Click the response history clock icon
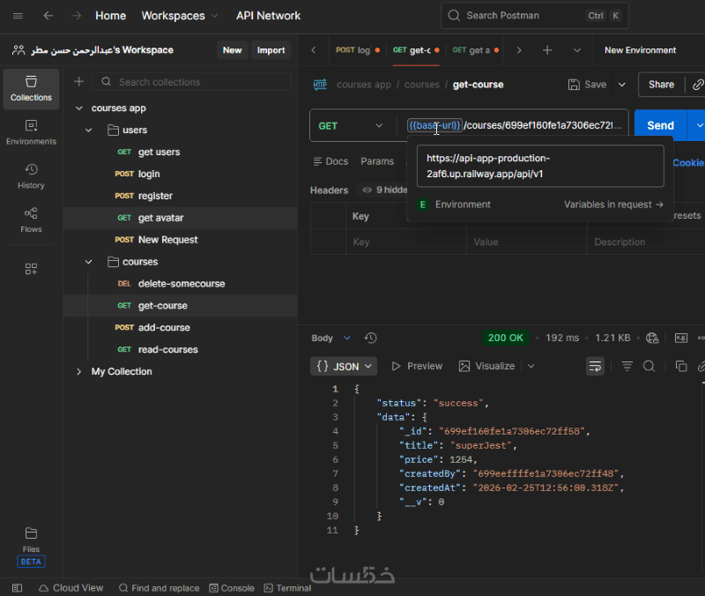Screen dimensions: 705x596 [370, 338]
